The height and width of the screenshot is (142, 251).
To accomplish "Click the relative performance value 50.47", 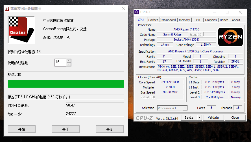I will pos(95,105).
